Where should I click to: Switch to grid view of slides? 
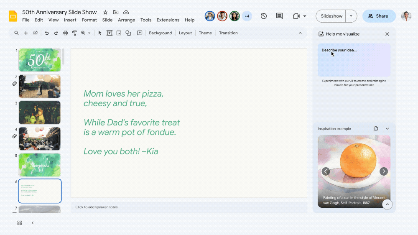tap(20, 223)
